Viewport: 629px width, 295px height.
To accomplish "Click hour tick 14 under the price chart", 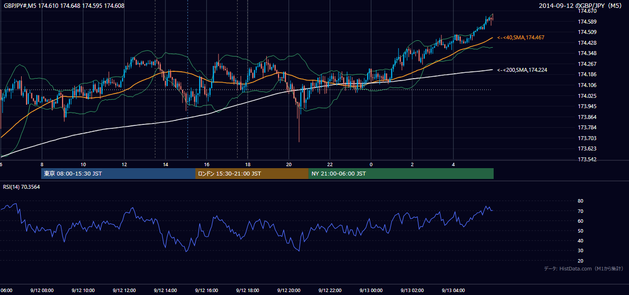I will 165,164.
